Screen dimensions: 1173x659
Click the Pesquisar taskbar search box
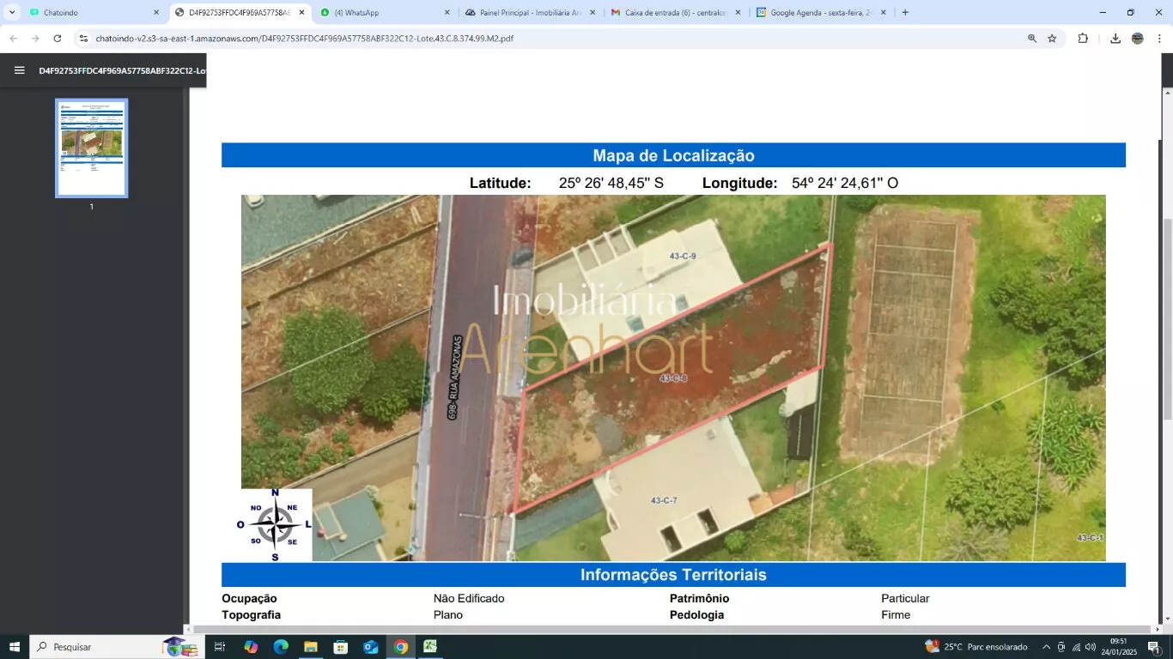pyautogui.click(x=117, y=646)
